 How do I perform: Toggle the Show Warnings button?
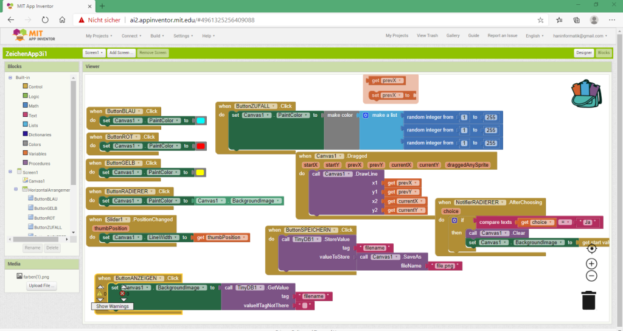(113, 306)
